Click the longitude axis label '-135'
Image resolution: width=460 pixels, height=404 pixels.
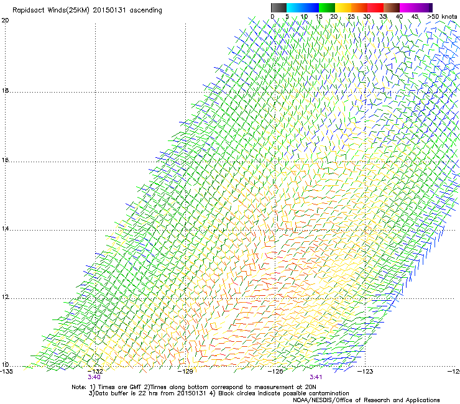(x=6, y=372)
